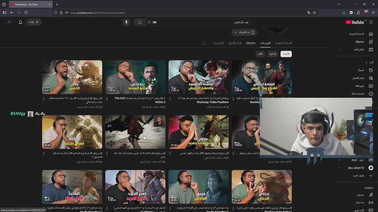The height and width of the screenshot is (212, 378).
Task: Expand Show more (إظهار المزيد) subscriptions
Action: point(358,176)
